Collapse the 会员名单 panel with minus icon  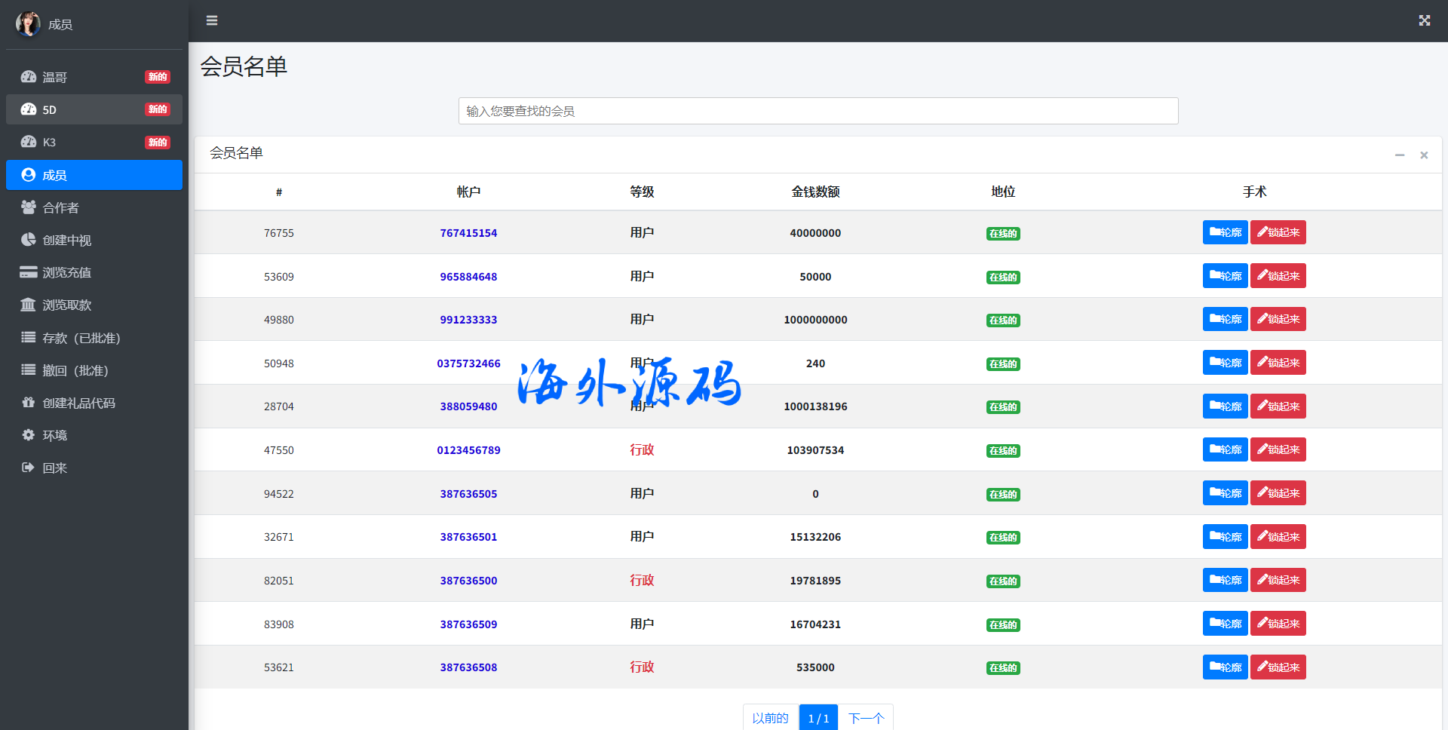click(1399, 155)
